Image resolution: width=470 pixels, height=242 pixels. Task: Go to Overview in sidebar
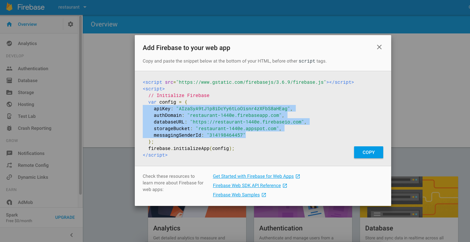pos(27,24)
